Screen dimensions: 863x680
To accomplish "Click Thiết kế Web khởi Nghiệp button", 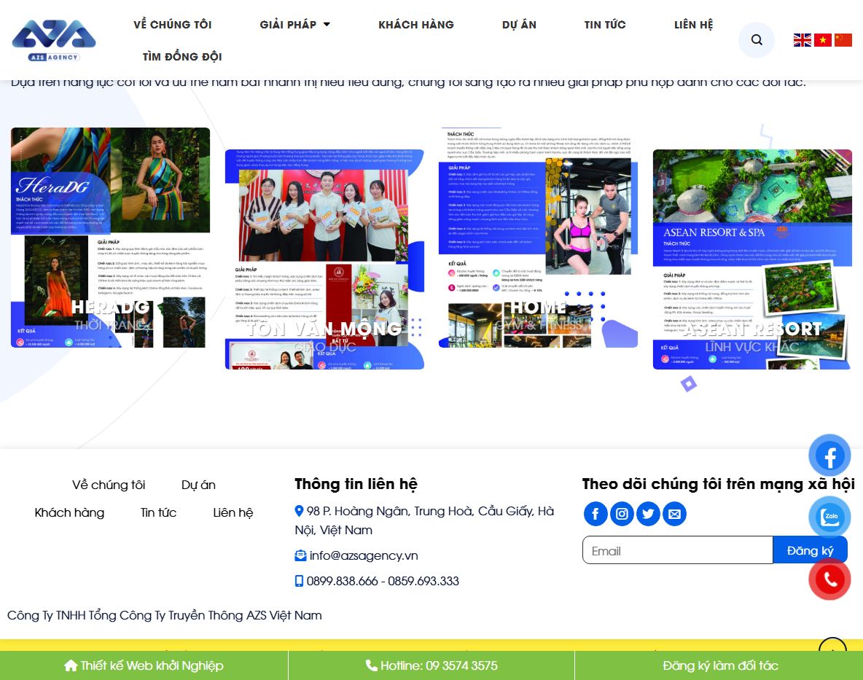I will [x=144, y=665].
